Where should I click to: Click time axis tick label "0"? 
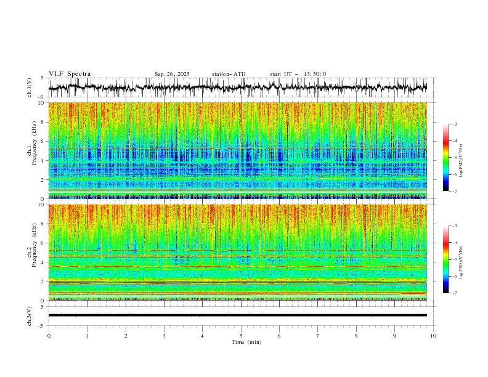(49, 336)
